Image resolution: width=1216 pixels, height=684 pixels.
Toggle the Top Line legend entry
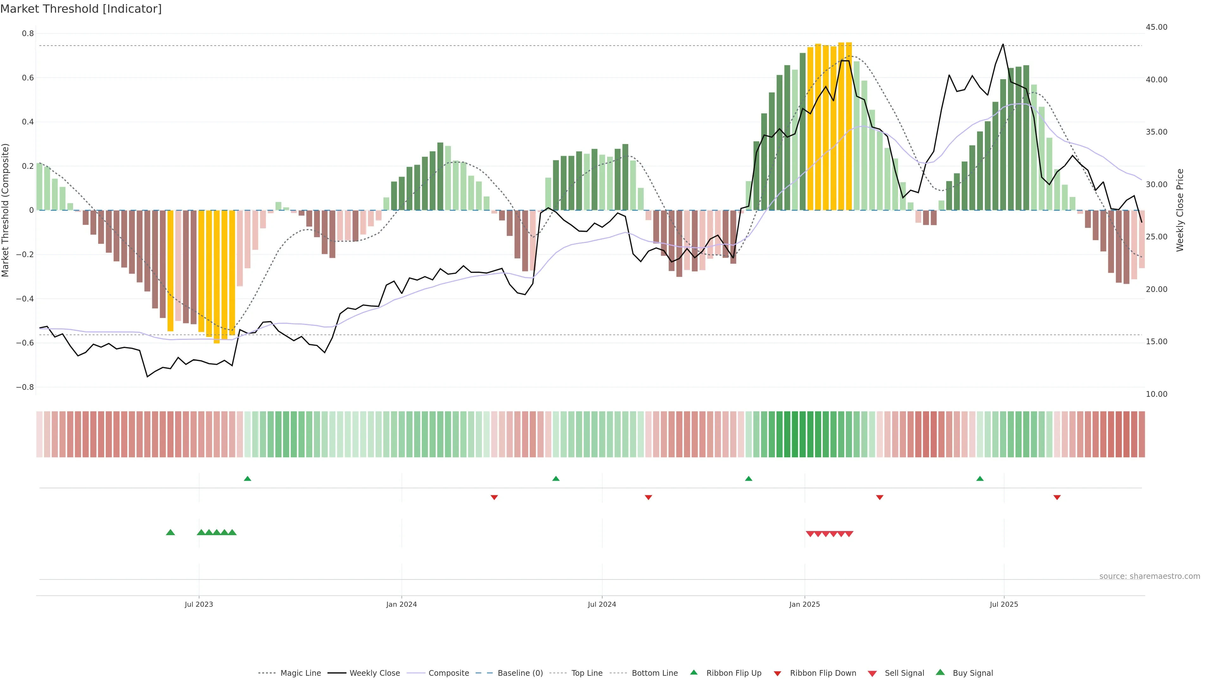[587, 673]
